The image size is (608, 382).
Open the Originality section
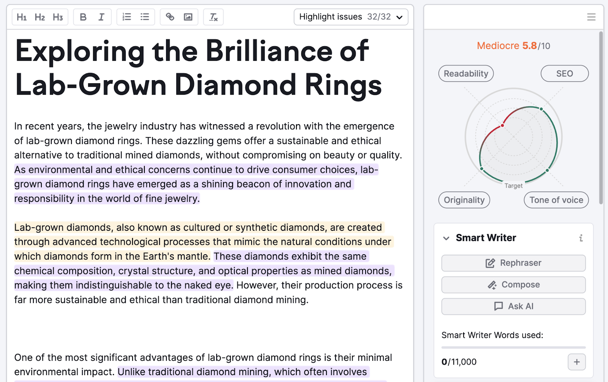(x=464, y=200)
